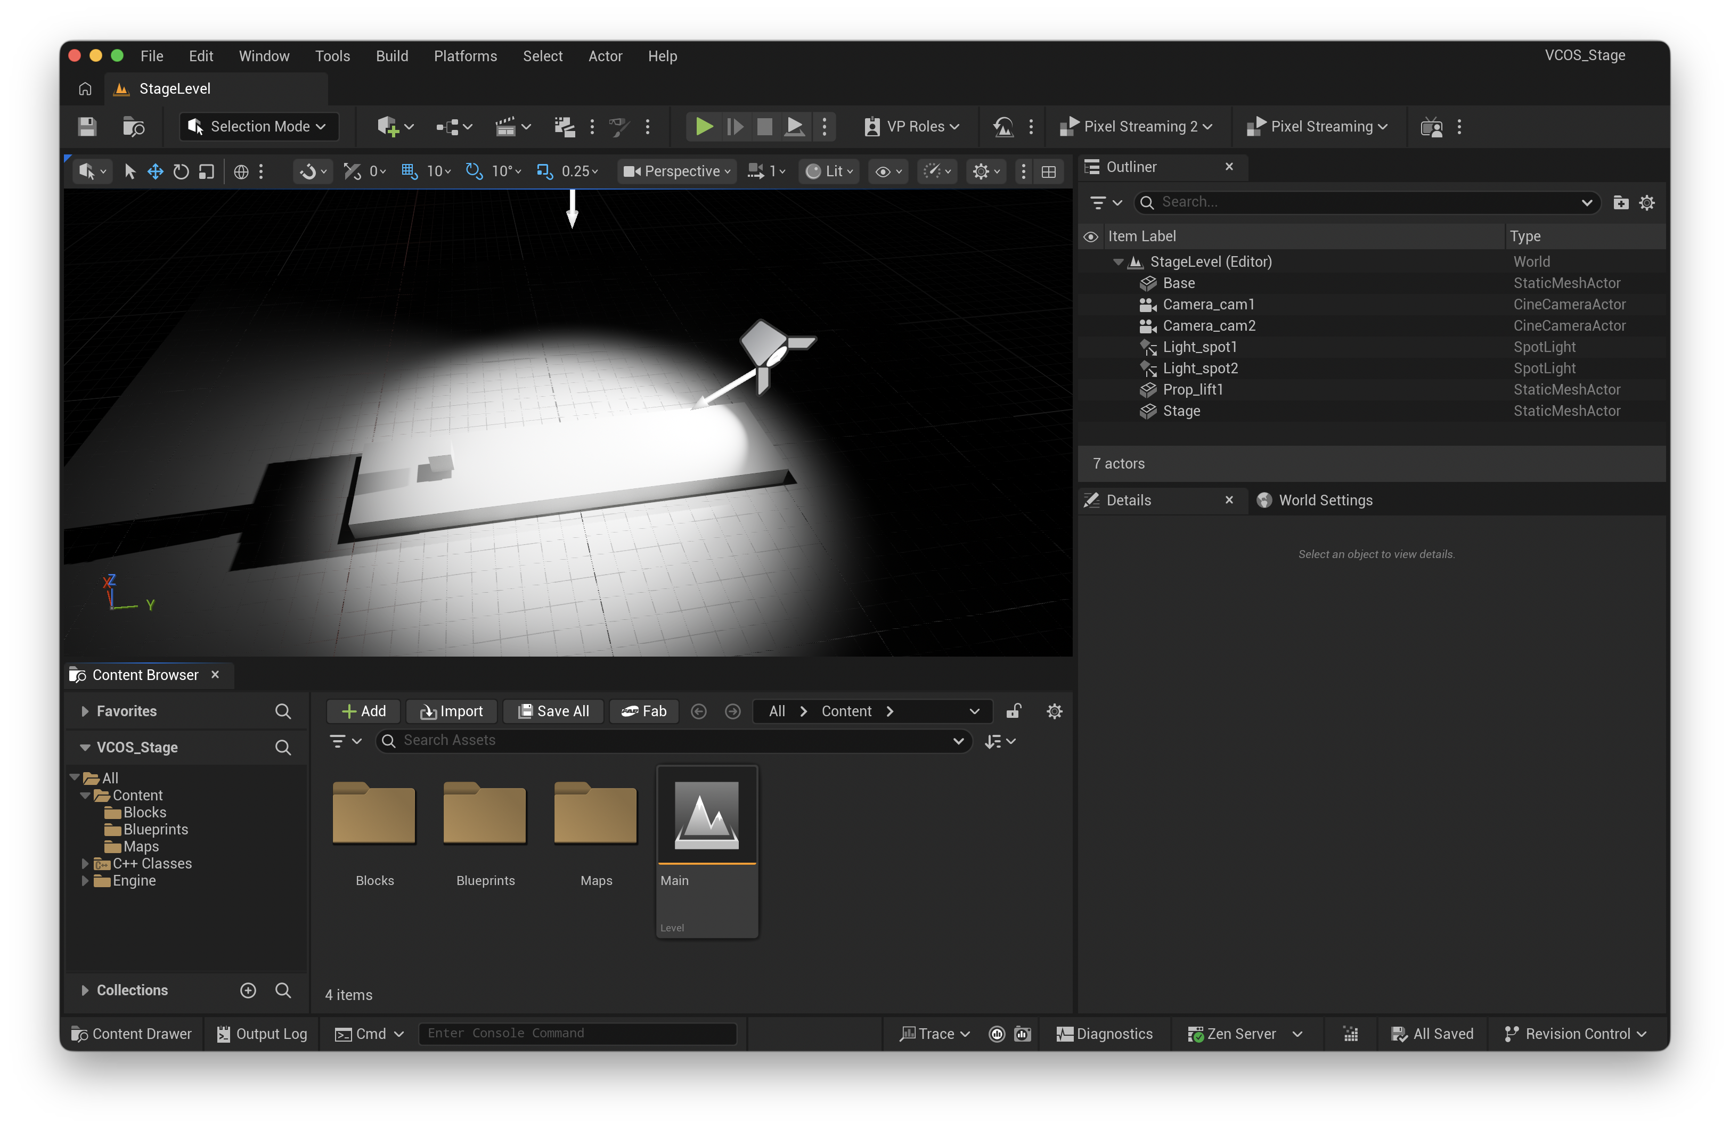
Task: Lock the Content Browser with padlock icon
Action: [x=1013, y=711]
